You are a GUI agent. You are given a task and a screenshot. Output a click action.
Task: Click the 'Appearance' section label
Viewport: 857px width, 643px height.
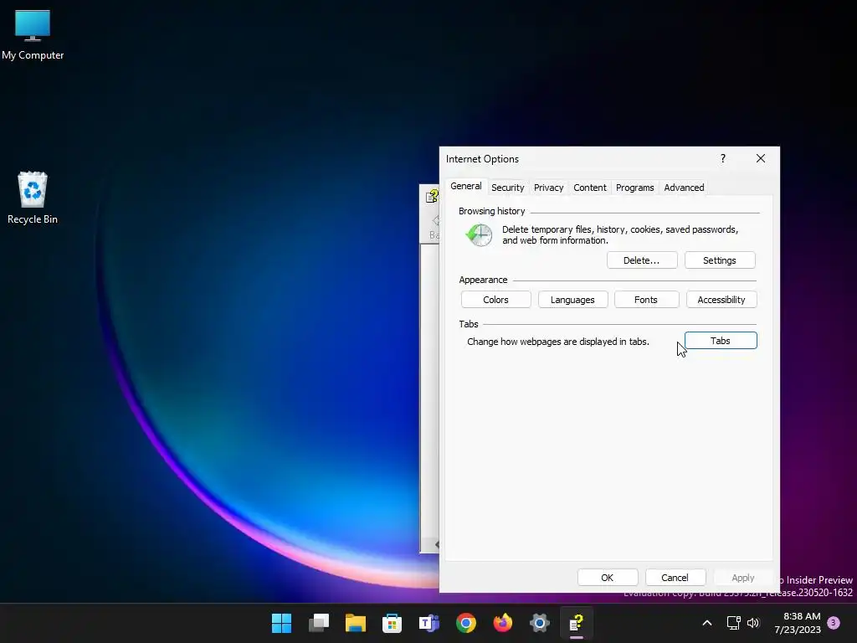(x=483, y=280)
